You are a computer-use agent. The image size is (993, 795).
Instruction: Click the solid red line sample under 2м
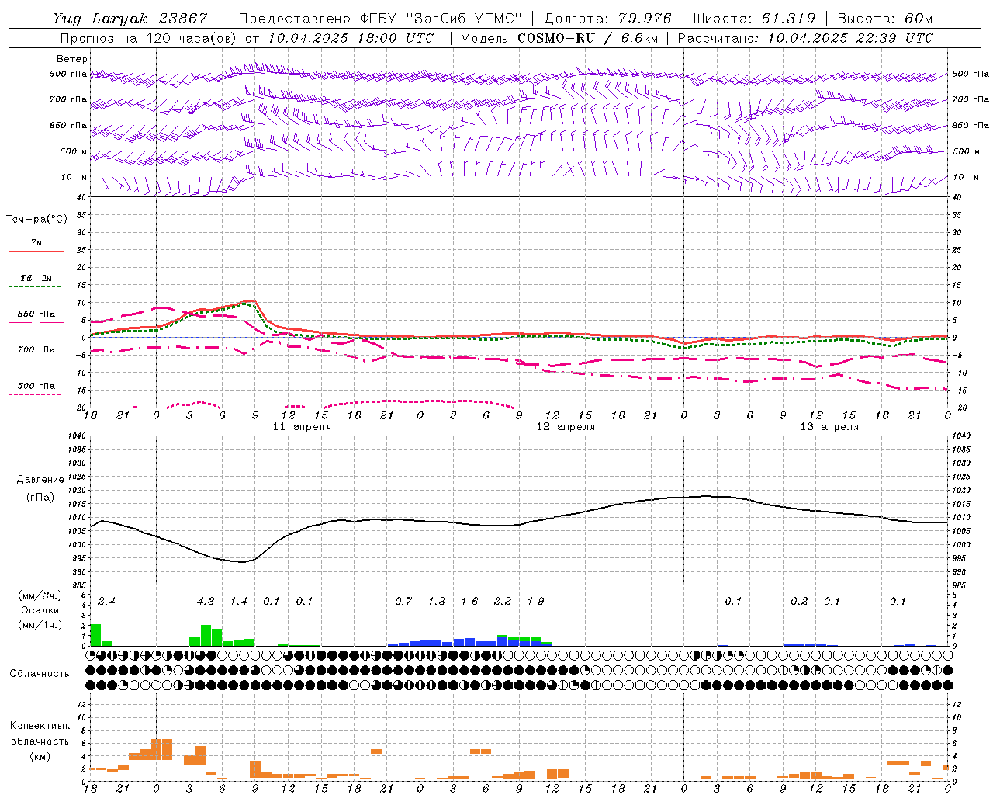pos(36,251)
